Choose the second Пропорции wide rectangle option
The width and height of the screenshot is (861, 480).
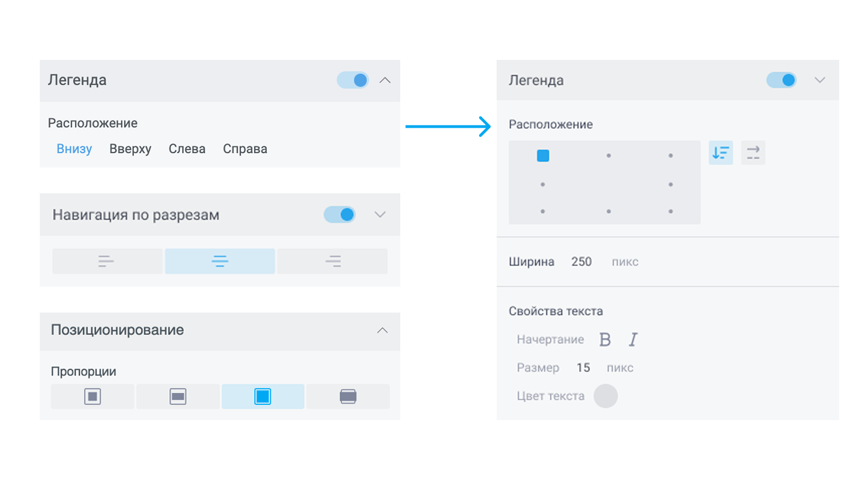(x=178, y=397)
